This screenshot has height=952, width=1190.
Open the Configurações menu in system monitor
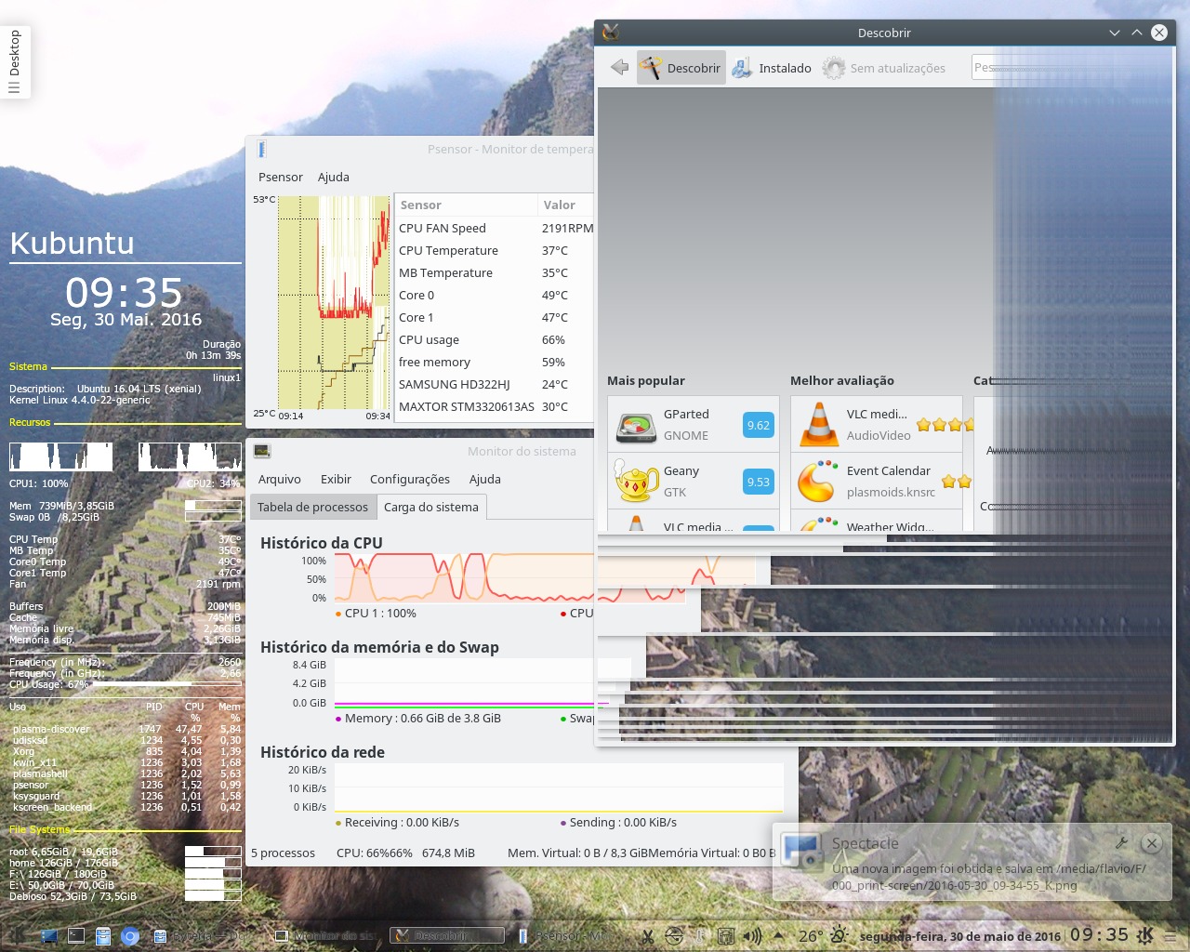tap(409, 479)
